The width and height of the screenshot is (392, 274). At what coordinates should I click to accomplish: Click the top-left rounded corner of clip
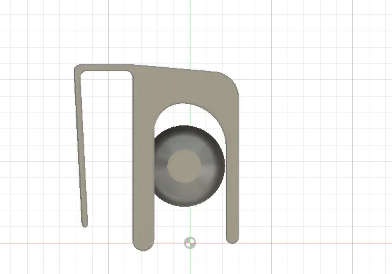coord(78,68)
